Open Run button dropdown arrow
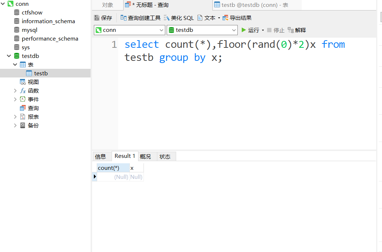The width and height of the screenshot is (382, 252). coord(263,30)
